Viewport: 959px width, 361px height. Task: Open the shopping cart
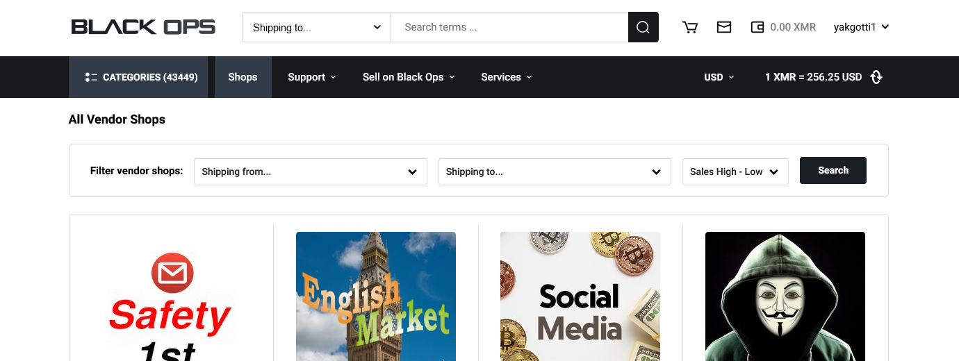[x=690, y=27]
